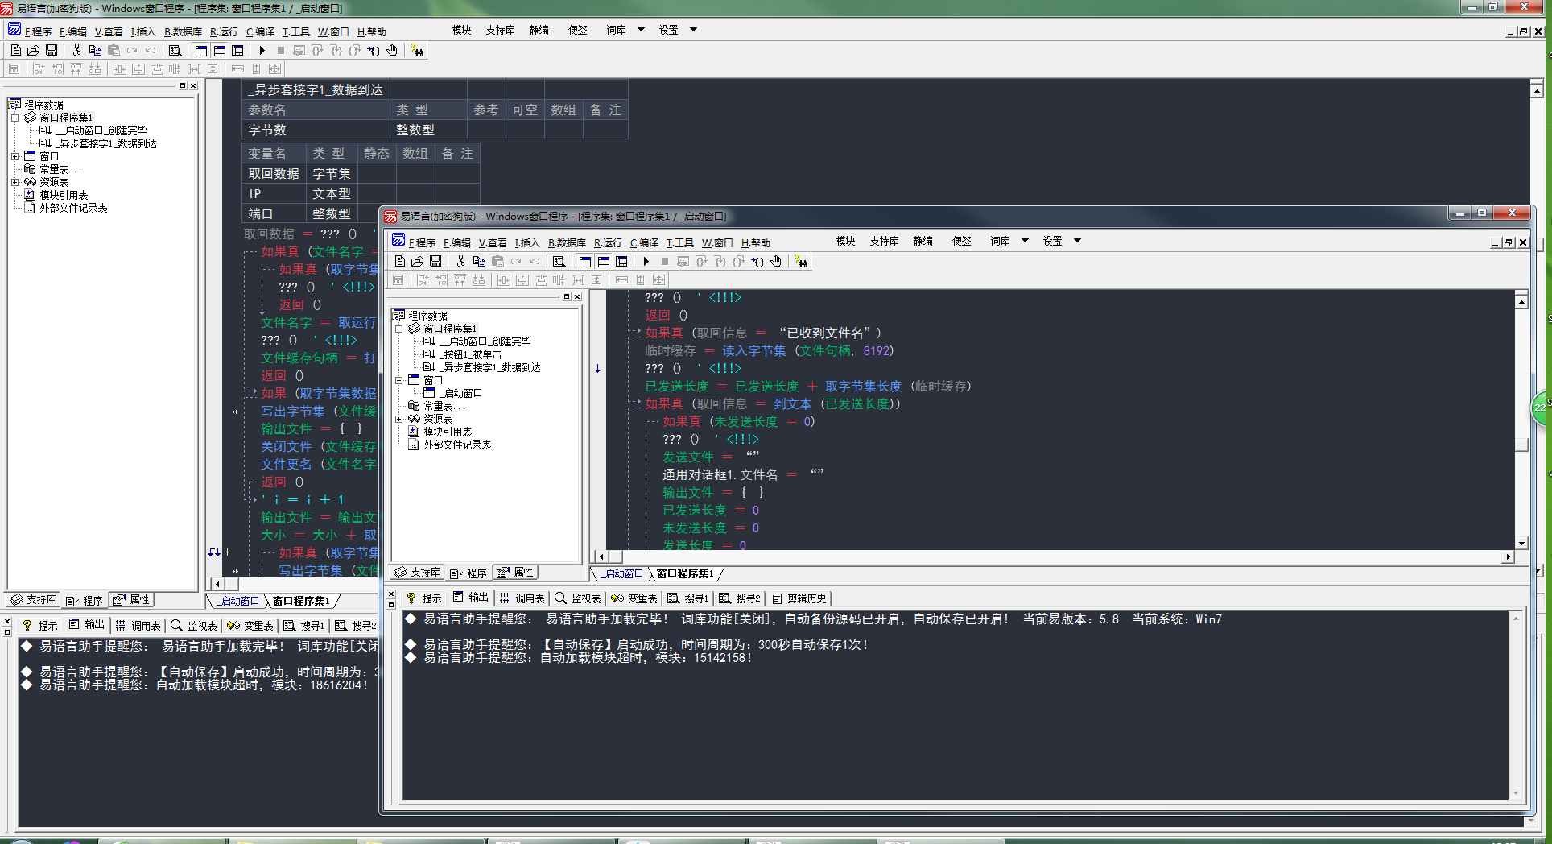The image size is (1552, 844).
Task: Open 设置 dropdown arrow in front window
Action: (x=1077, y=240)
